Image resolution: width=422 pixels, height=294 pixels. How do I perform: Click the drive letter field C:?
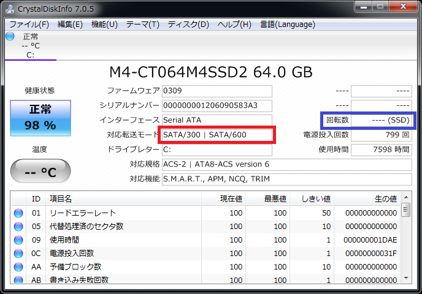217,149
